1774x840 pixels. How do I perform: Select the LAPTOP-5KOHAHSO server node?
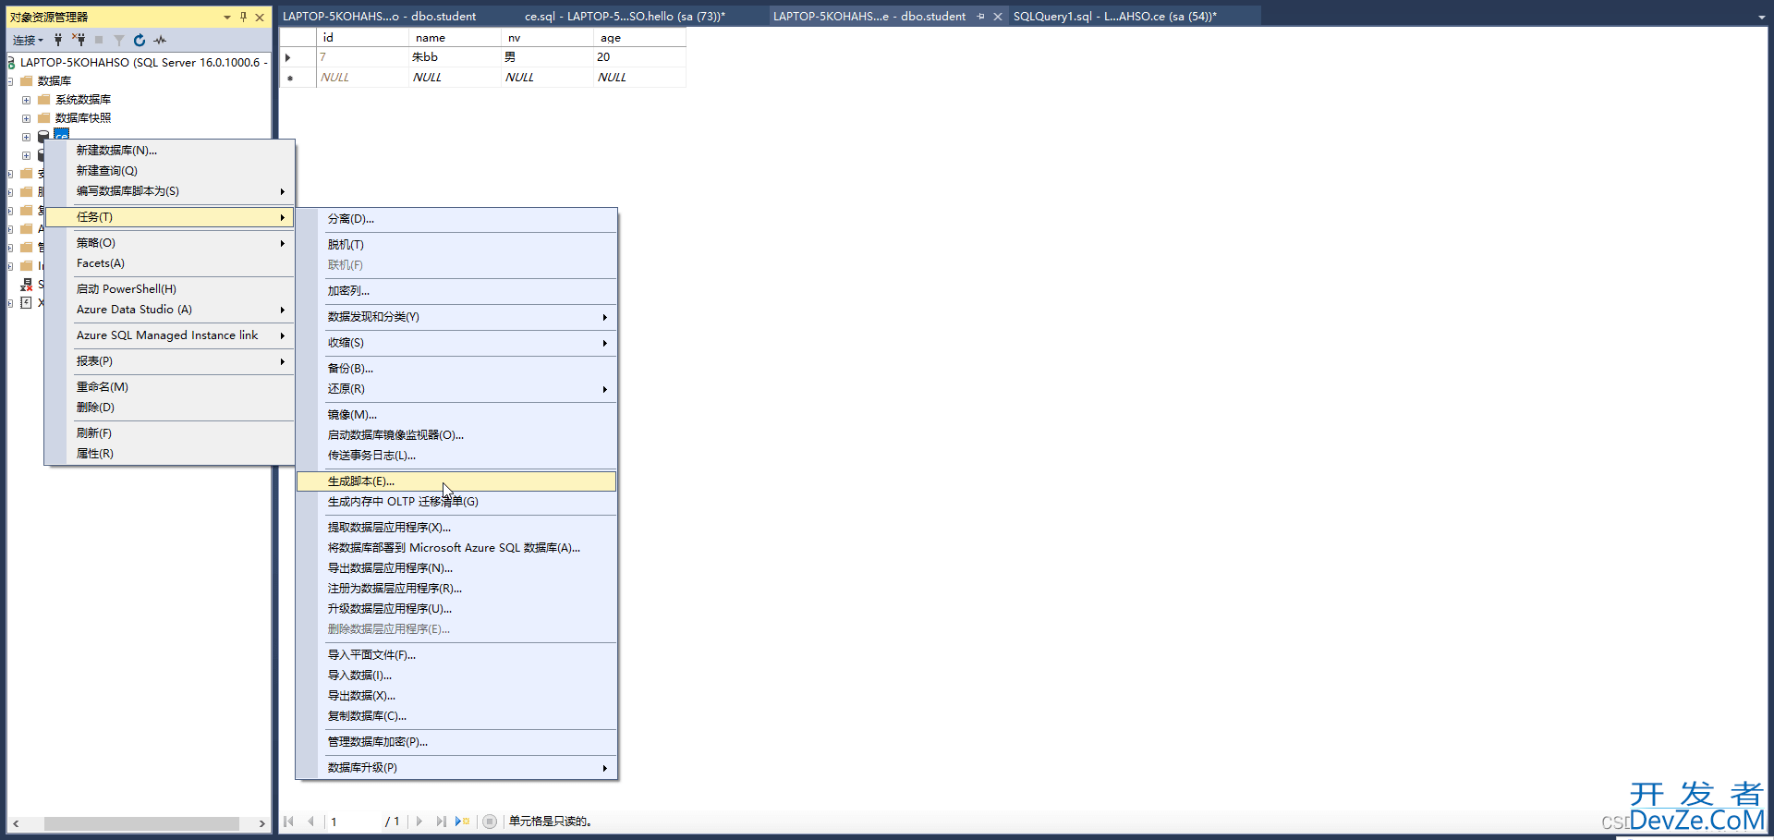pos(143,63)
